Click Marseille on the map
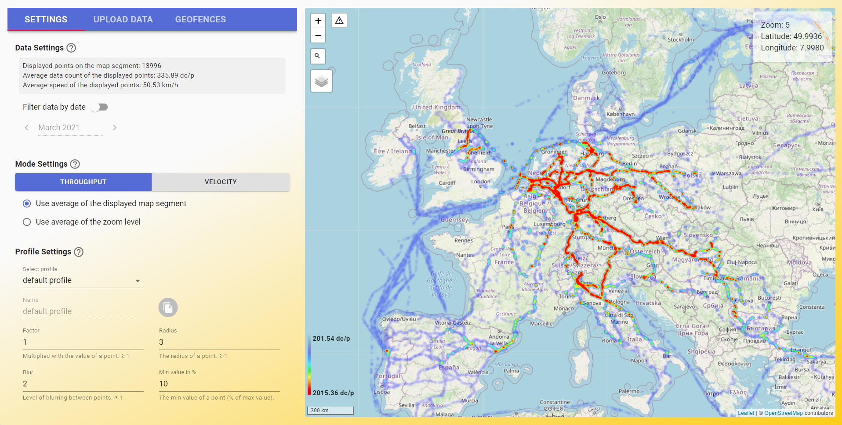Viewport: 842px width, 425px height. [x=541, y=324]
